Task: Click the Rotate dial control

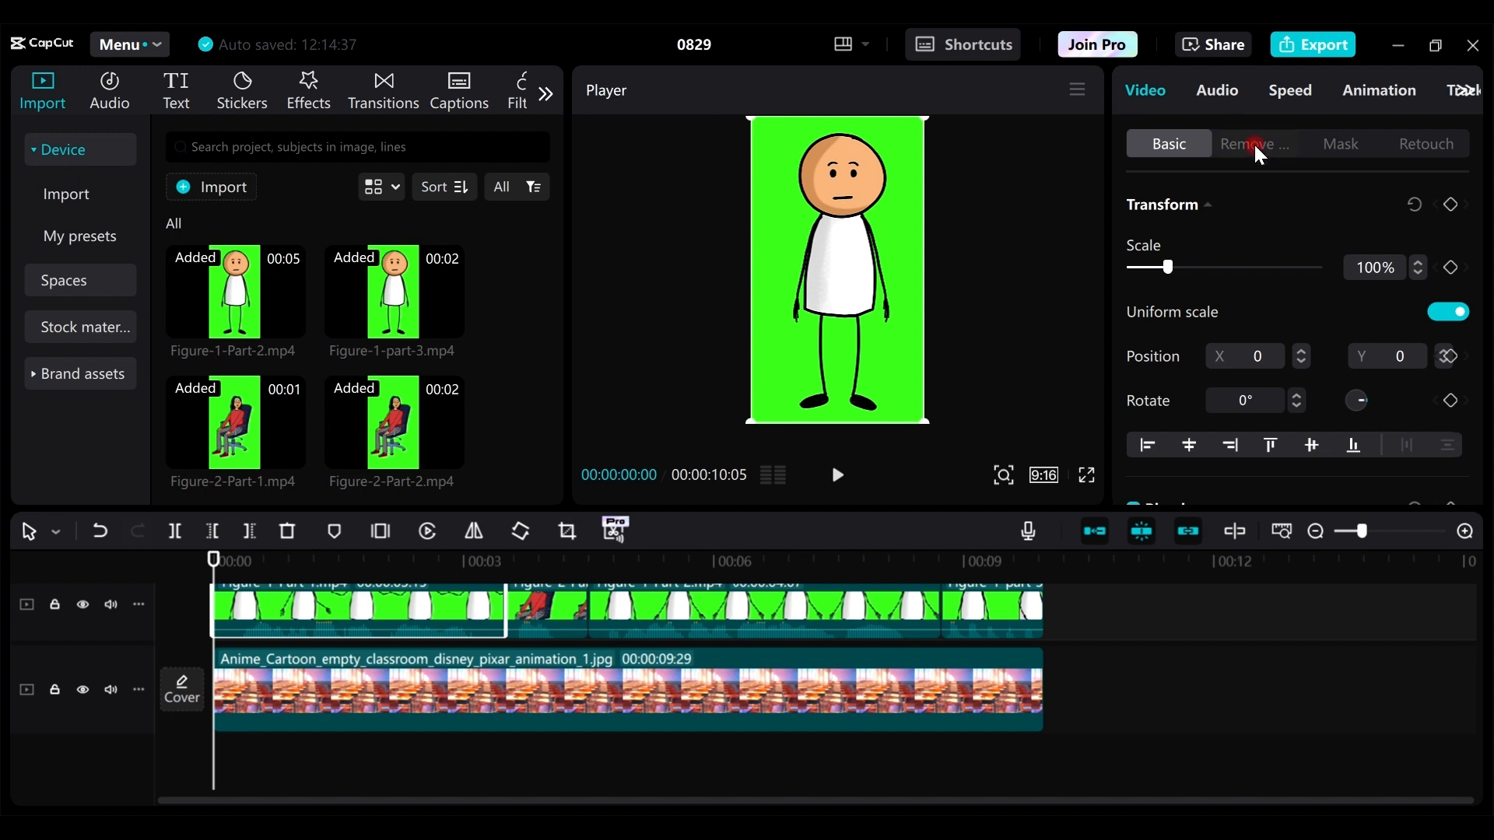Action: [1356, 401]
